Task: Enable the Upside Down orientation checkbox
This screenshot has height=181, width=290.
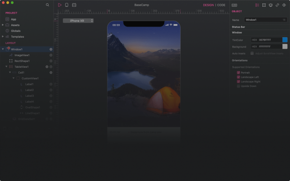Action: pos(238,86)
